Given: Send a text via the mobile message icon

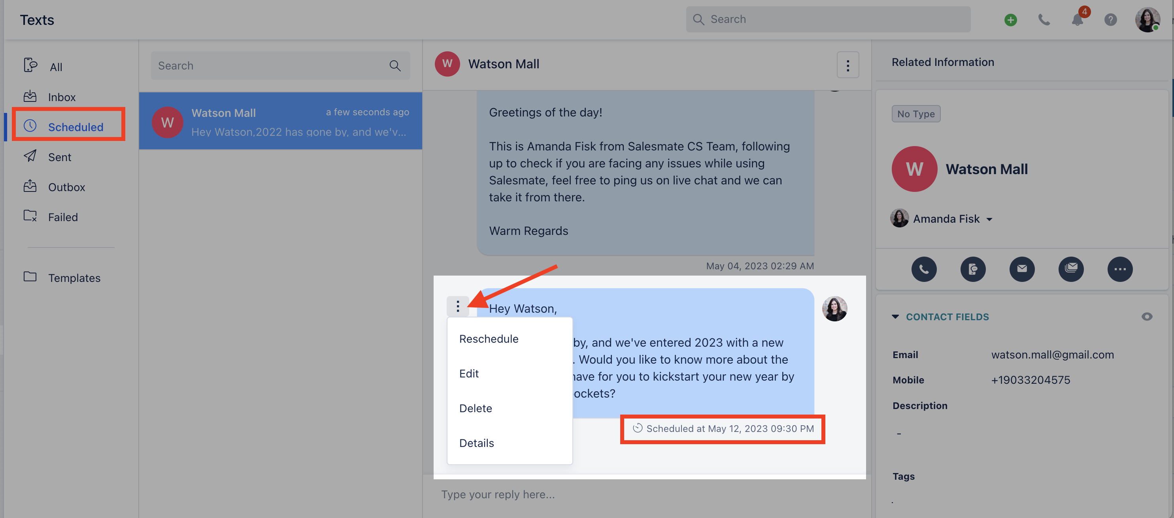Looking at the screenshot, I should [x=973, y=269].
